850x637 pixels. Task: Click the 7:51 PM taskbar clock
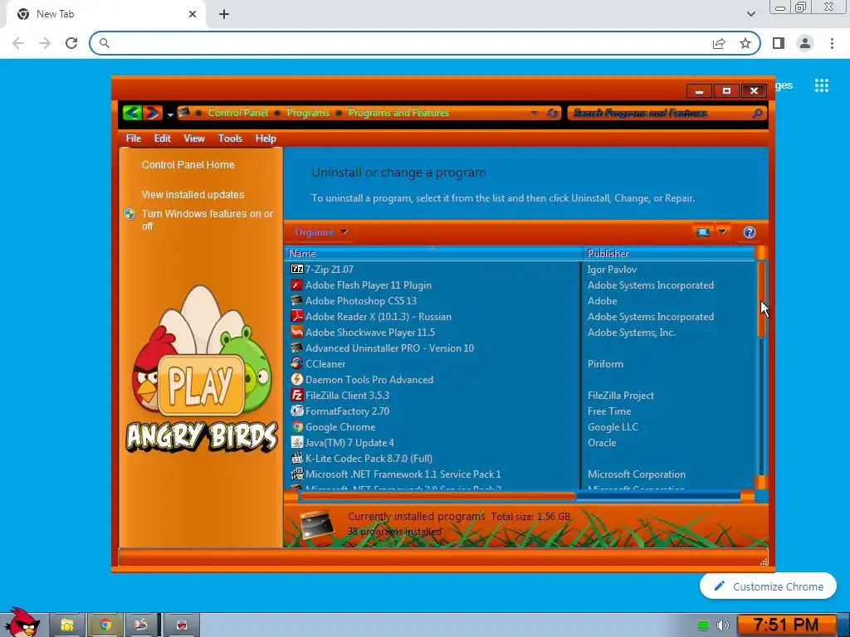pyautogui.click(x=786, y=625)
